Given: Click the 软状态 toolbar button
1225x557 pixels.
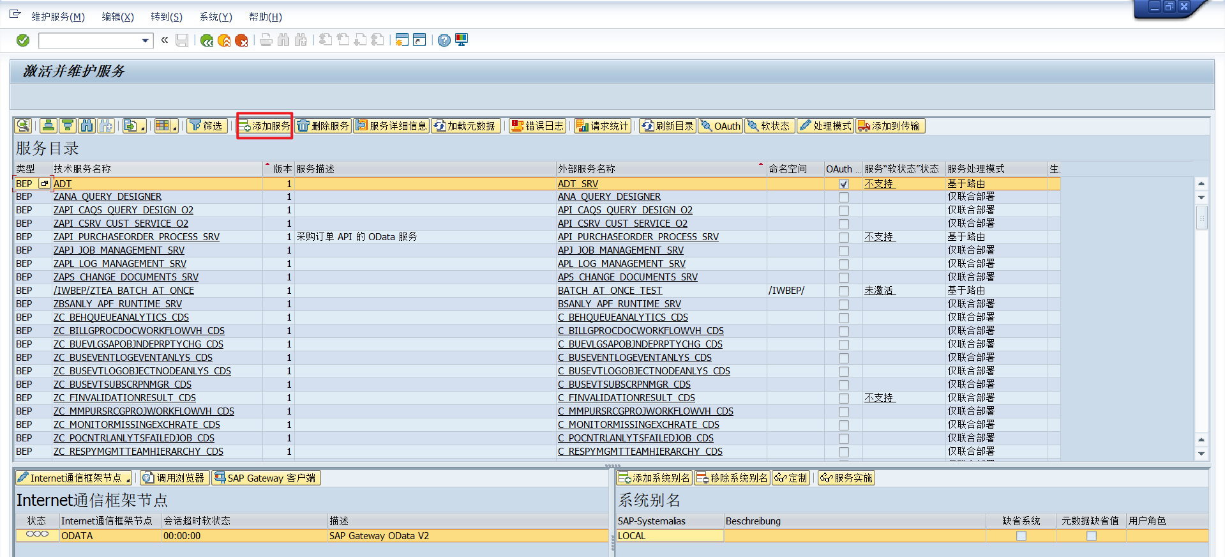Looking at the screenshot, I should (769, 126).
